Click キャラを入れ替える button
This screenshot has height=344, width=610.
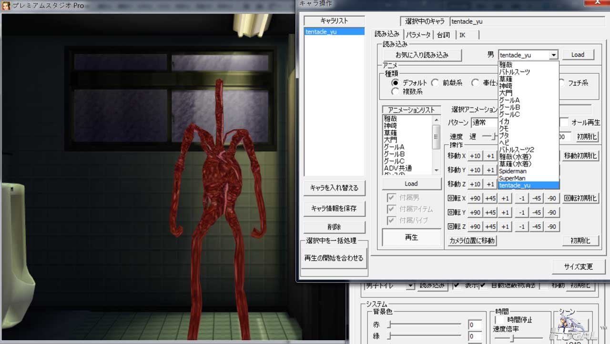click(x=335, y=187)
